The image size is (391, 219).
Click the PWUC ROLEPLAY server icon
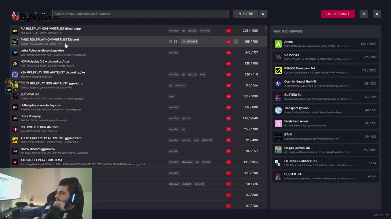point(15,42)
